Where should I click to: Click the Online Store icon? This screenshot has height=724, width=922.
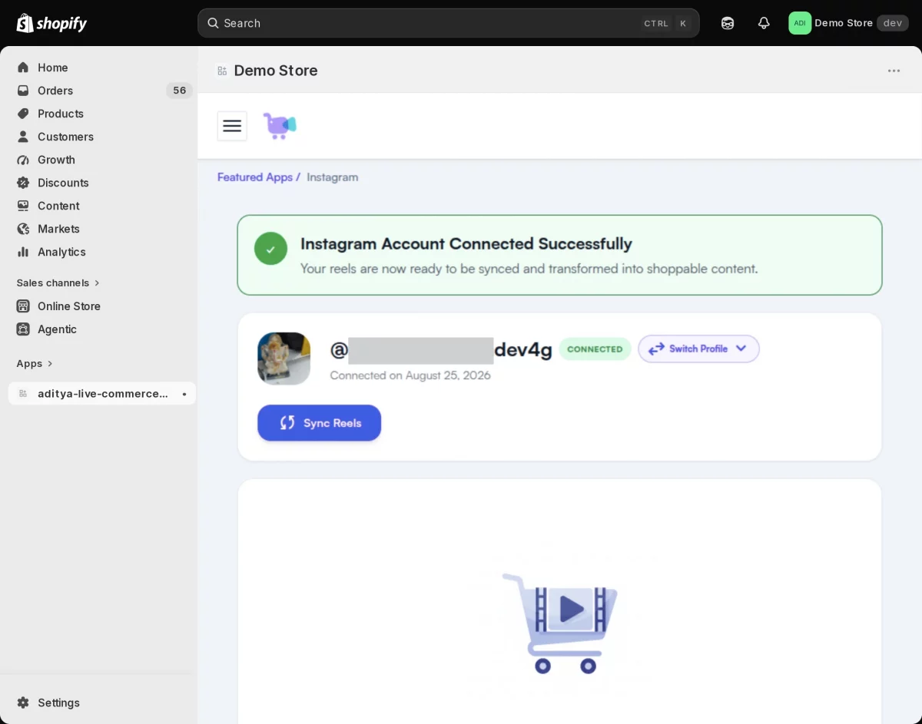tap(23, 306)
